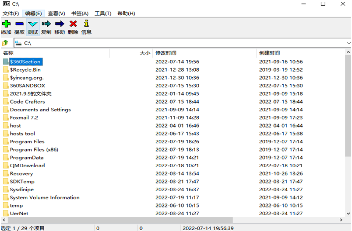Select the Program Files folder name
This screenshot has width=352, height=231.
27,141
